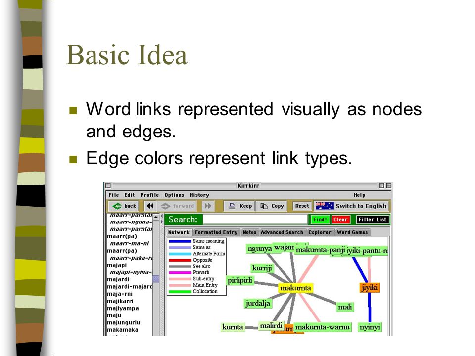
Task: Select the nyinyi node
Action: [x=370, y=327]
